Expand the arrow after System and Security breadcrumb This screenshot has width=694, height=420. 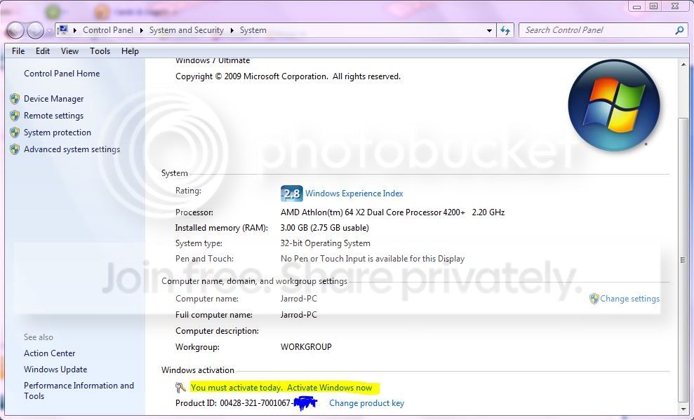[232, 30]
